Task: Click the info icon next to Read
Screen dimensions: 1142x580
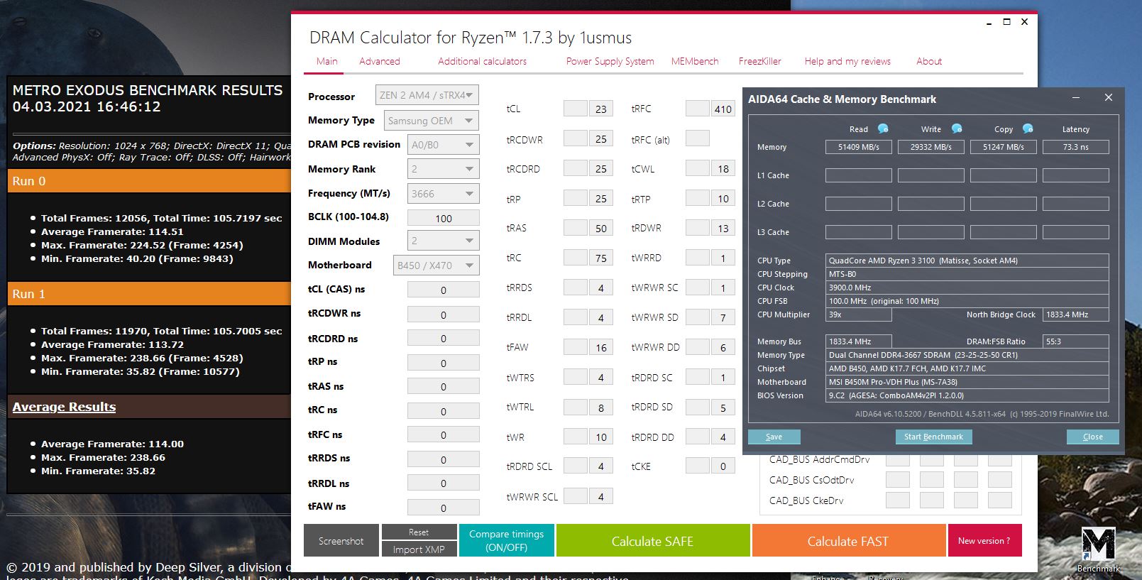Action: coord(883,128)
